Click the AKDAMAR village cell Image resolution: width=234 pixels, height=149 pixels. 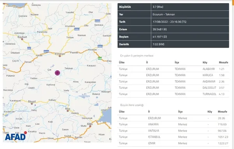point(209,81)
